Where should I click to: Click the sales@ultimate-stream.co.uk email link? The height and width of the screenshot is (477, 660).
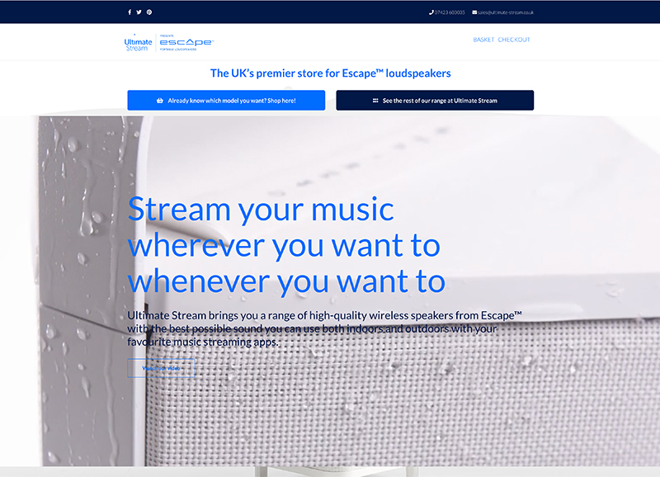point(506,12)
